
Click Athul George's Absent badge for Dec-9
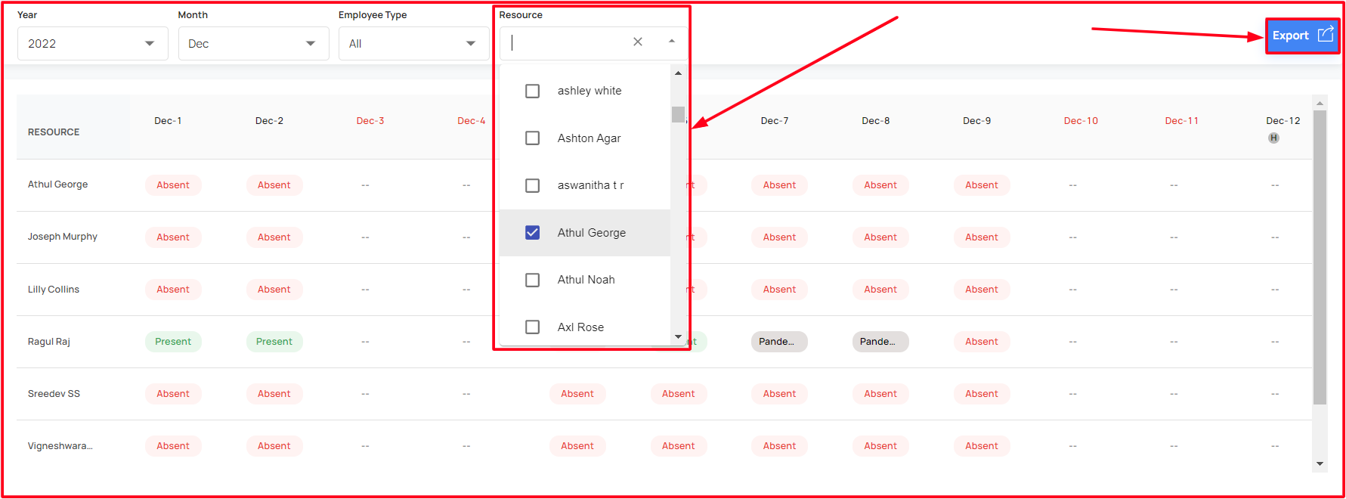pos(982,185)
